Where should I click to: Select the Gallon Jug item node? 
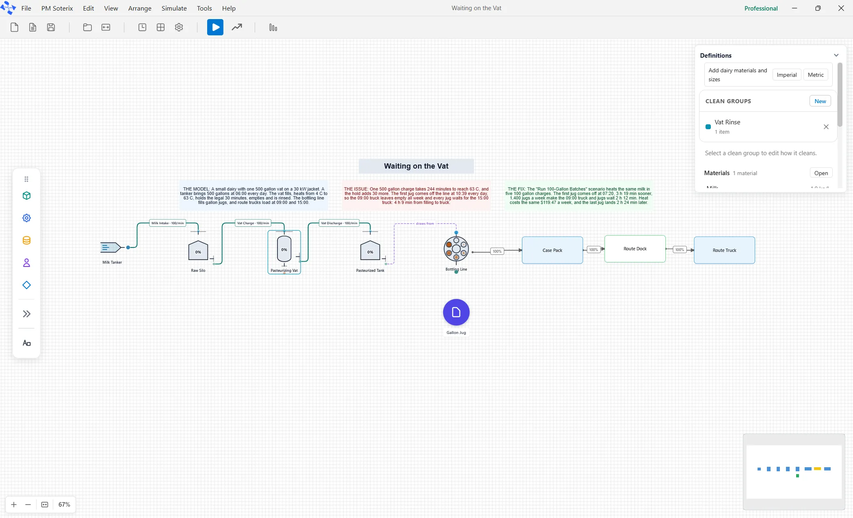(456, 312)
